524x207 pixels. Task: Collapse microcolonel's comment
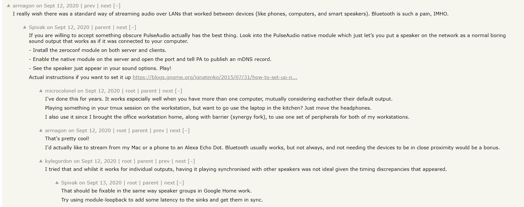(x=179, y=91)
